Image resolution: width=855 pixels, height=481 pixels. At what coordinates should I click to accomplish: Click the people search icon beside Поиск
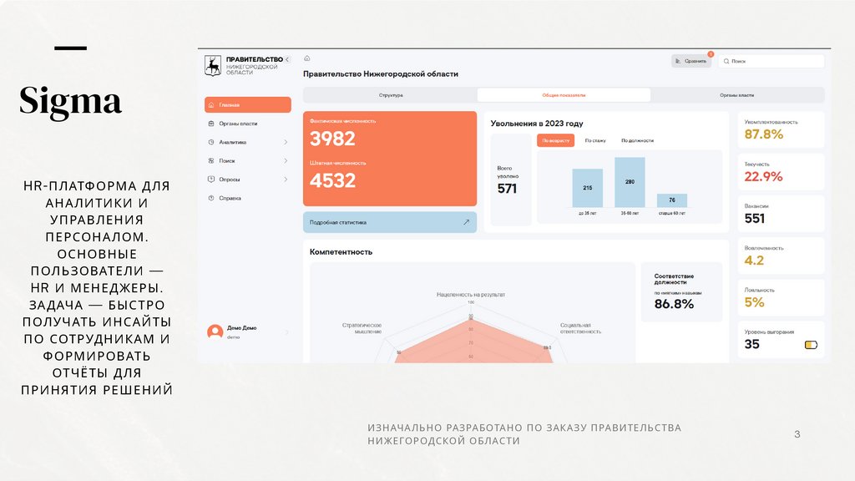[211, 161]
